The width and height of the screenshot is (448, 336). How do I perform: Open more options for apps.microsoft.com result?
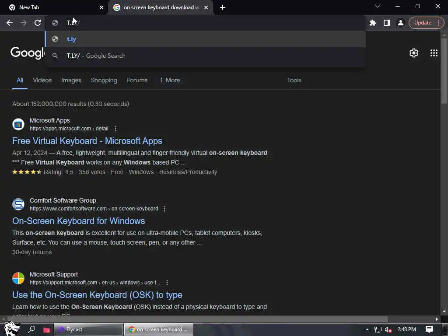(115, 129)
